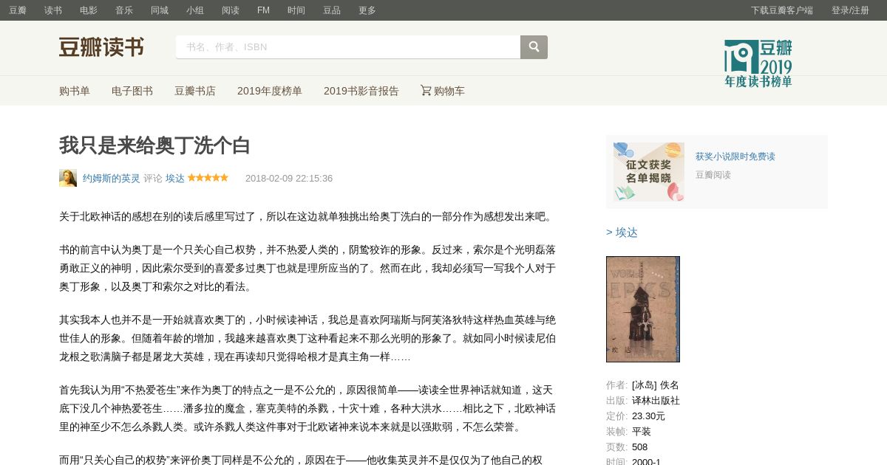
Task: Open the 购书单 tab
Action: [75, 91]
